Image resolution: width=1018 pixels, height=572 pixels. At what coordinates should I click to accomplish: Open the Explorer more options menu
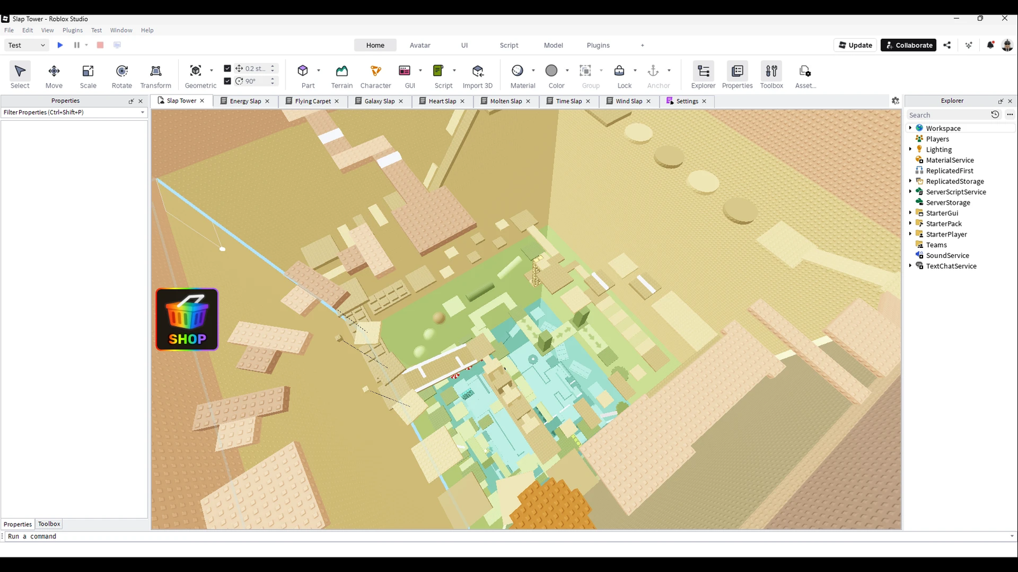tap(1010, 115)
